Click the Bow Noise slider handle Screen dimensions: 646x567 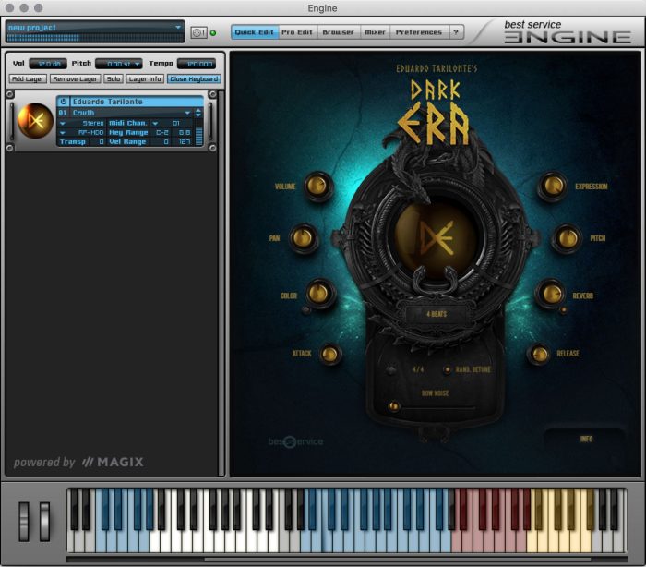[x=394, y=406]
